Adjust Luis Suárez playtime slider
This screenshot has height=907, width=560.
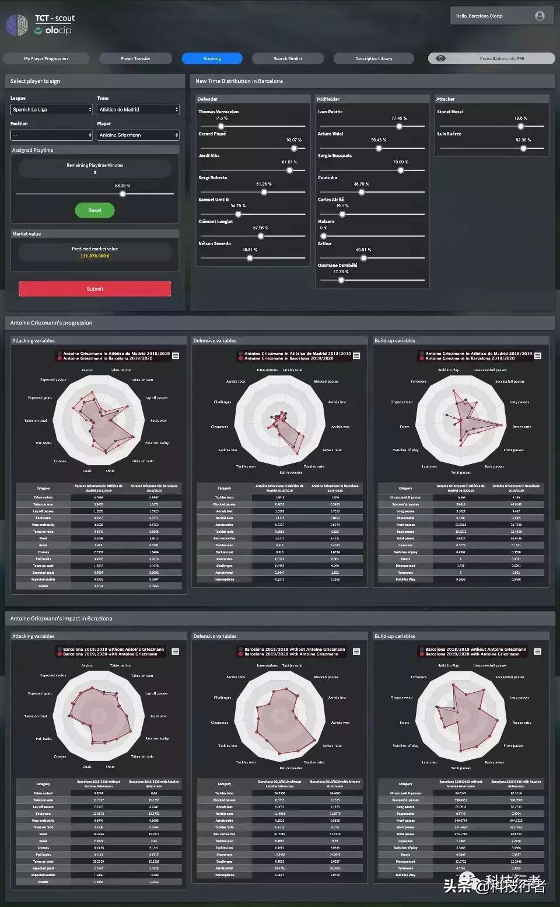coord(524,148)
